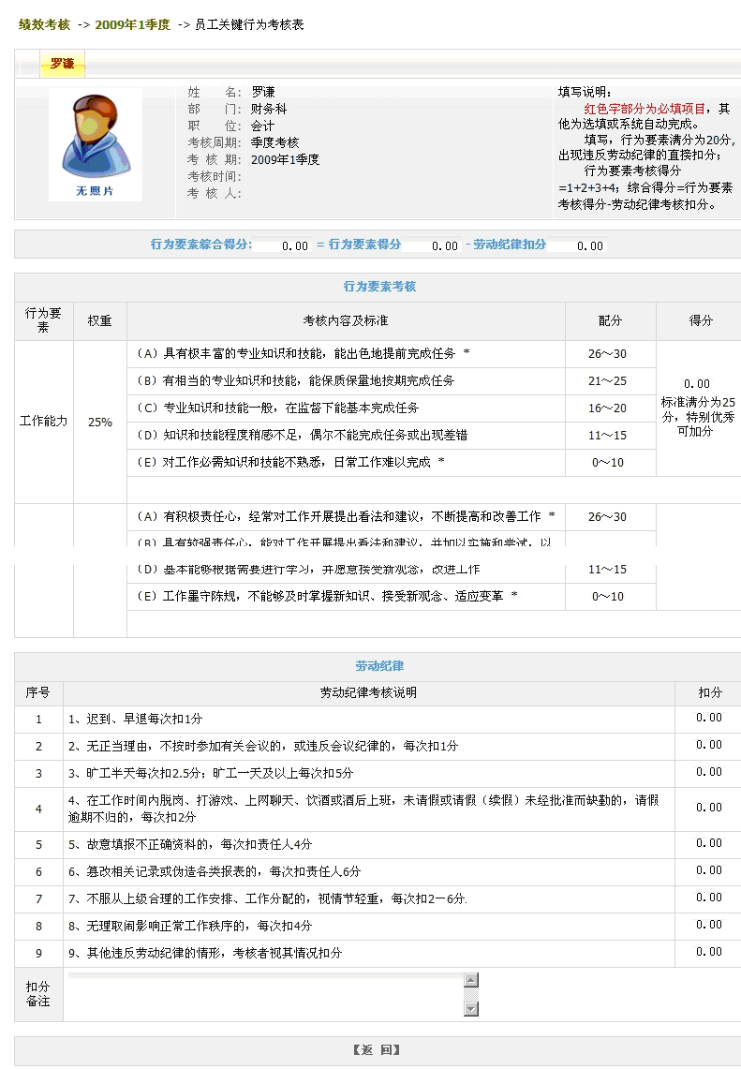
Task: Click the 绩效考核 breadcrumb link
Action: [x=44, y=24]
